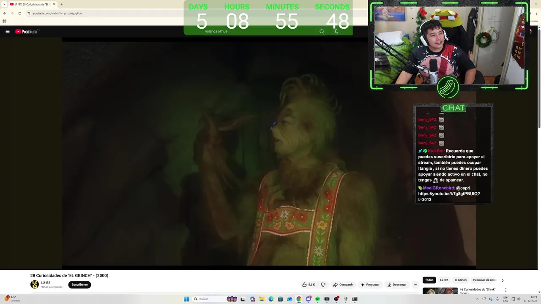541x304 pixels.
Task: Share video via Compartir button
Action: [343, 285]
